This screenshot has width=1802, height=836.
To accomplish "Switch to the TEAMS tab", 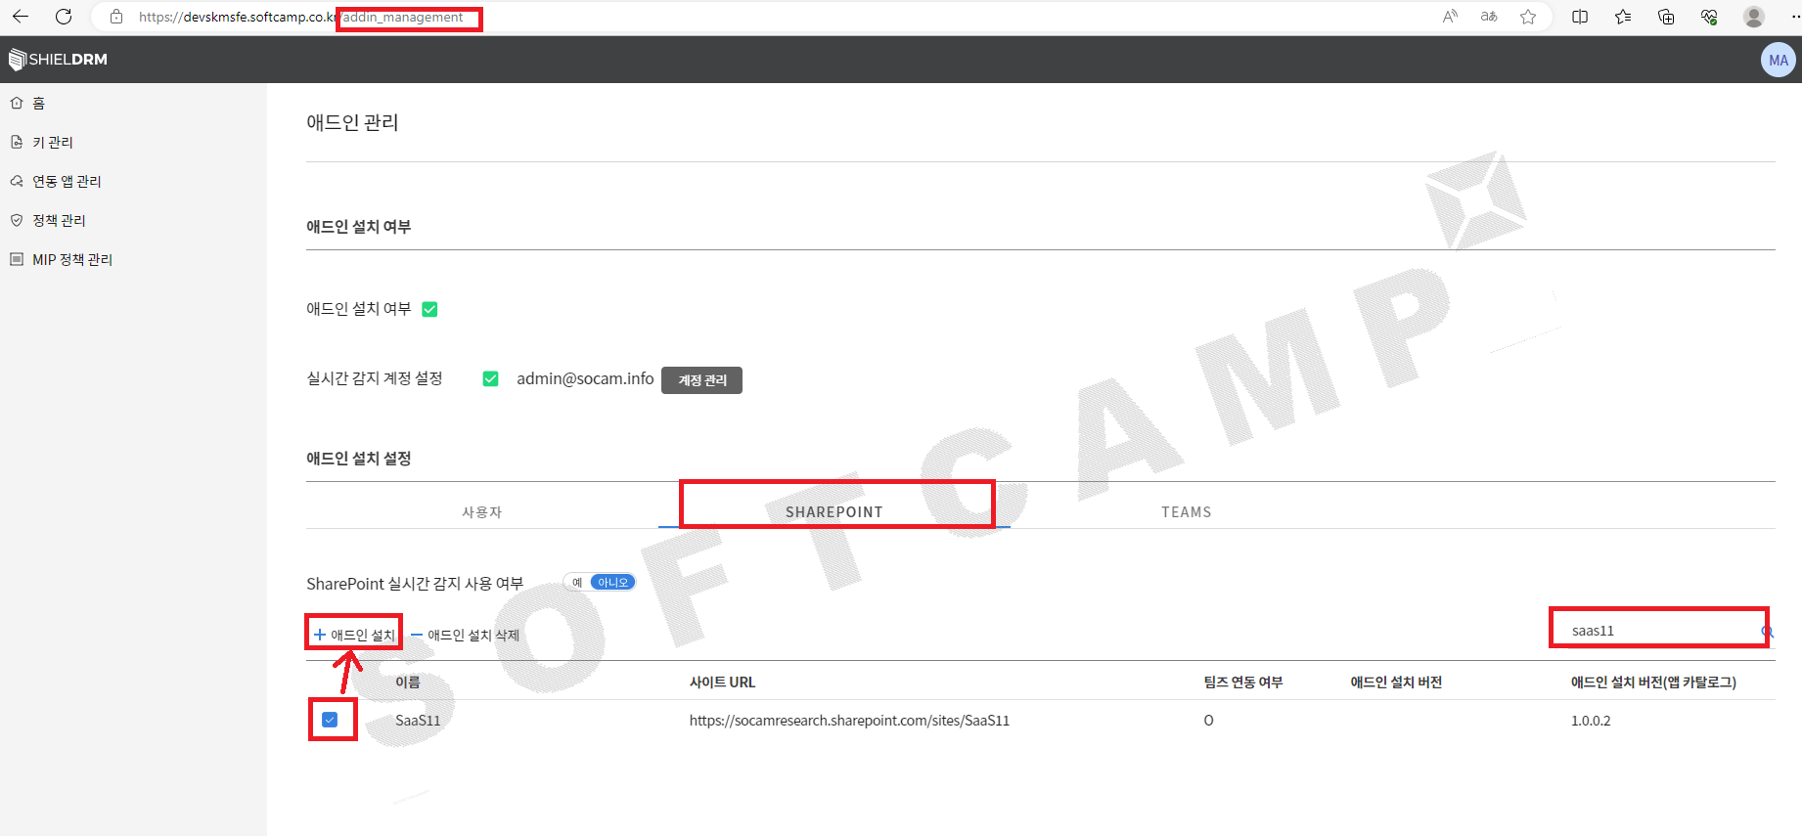I will 1187,511.
